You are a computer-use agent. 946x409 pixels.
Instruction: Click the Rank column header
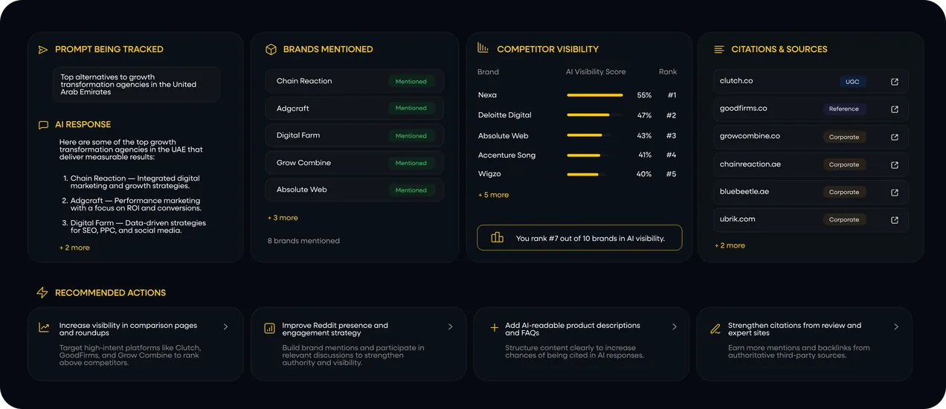coord(668,72)
